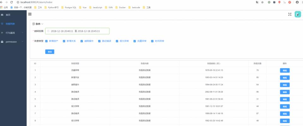Edit alarm row ID 7
303x126 pixels.
coord(285,114)
